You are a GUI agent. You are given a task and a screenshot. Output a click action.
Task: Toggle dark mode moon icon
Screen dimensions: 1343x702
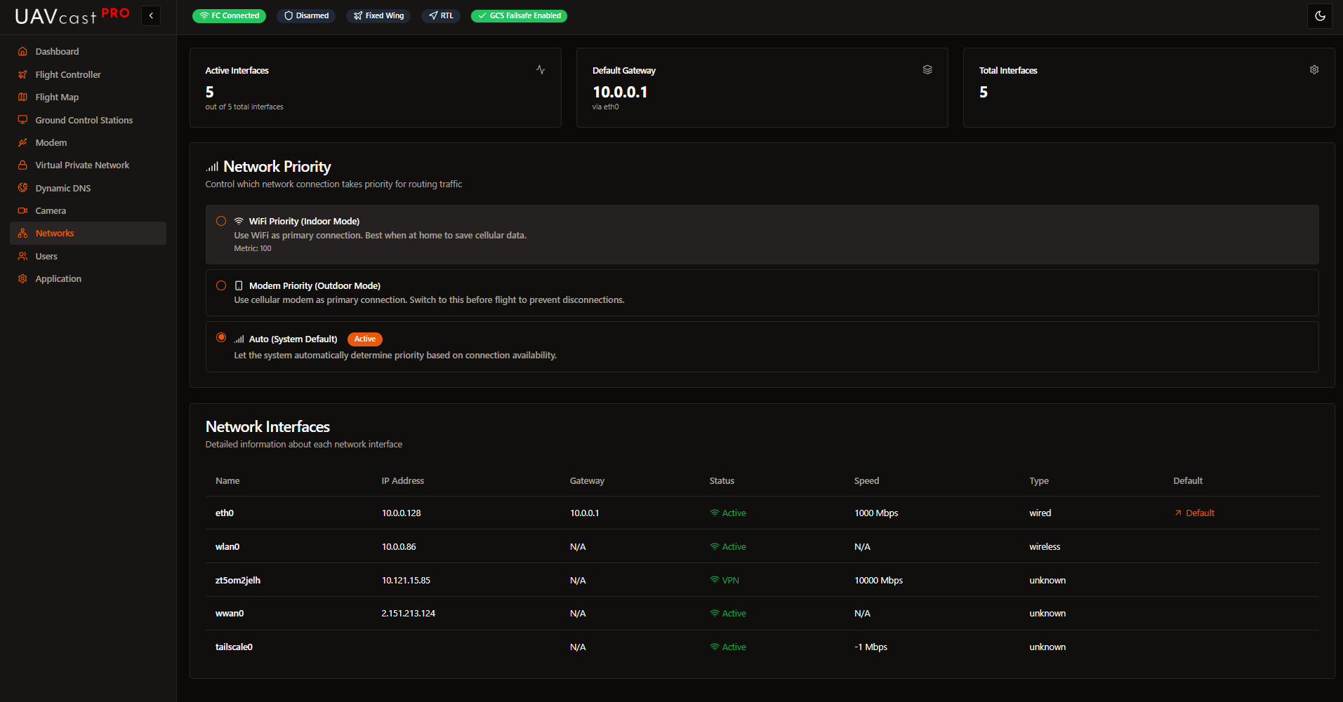pos(1320,16)
